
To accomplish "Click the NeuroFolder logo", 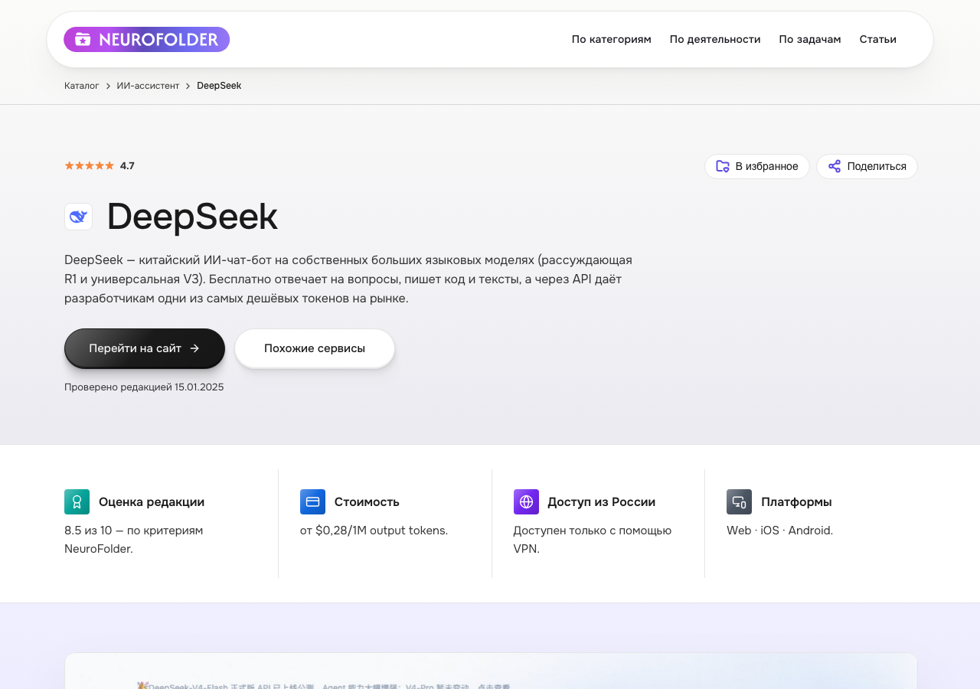I will (x=146, y=39).
